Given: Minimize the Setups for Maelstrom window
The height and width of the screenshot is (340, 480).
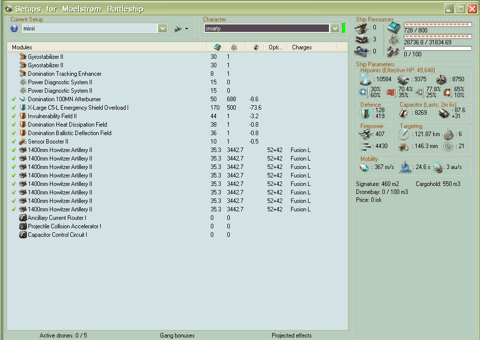Looking at the screenshot, I should tap(449, 9).
